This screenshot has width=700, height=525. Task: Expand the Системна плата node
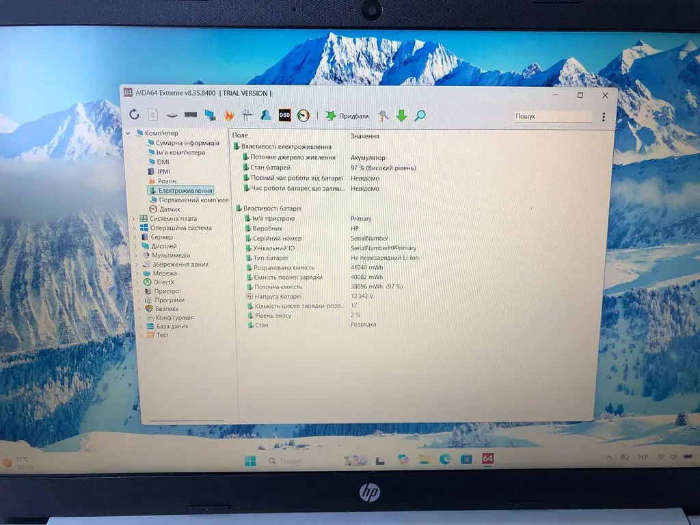[134, 218]
